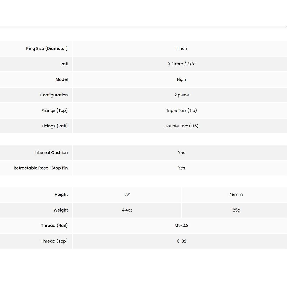Select the Model row label

pyautogui.click(x=61, y=79)
